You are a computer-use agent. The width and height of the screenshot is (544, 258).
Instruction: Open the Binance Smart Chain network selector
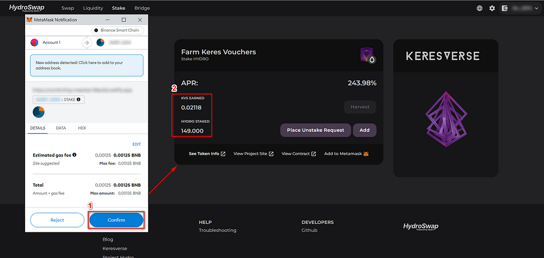point(118,30)
